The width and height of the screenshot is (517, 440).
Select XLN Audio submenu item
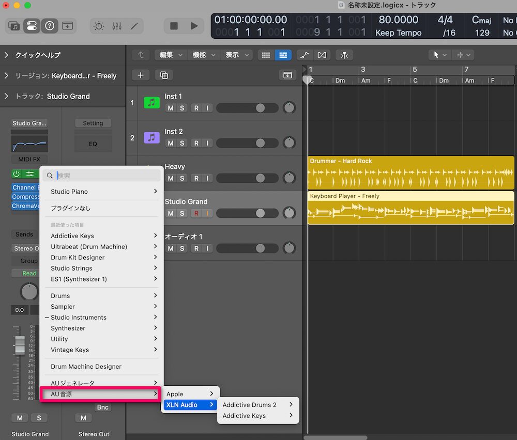[x=190, y=405]
